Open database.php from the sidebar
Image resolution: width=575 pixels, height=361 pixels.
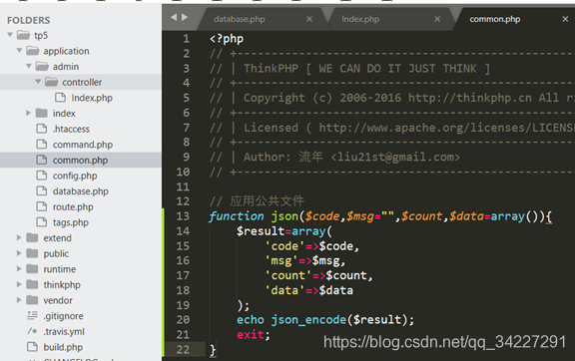tap(80, 191)
